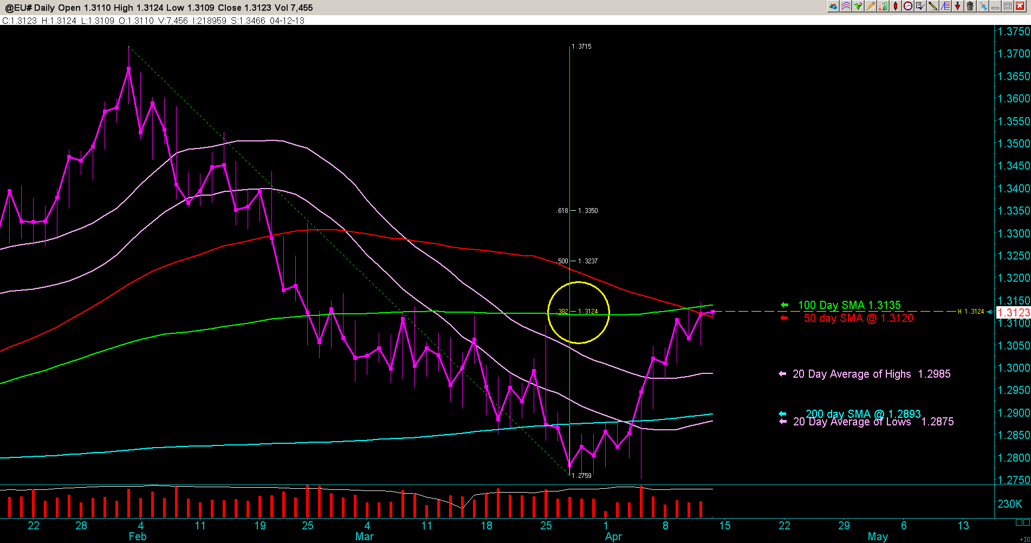1031x543 pixels.
Task: Click the 1.3715 Fibonacci top label
Action: (581, 47)
